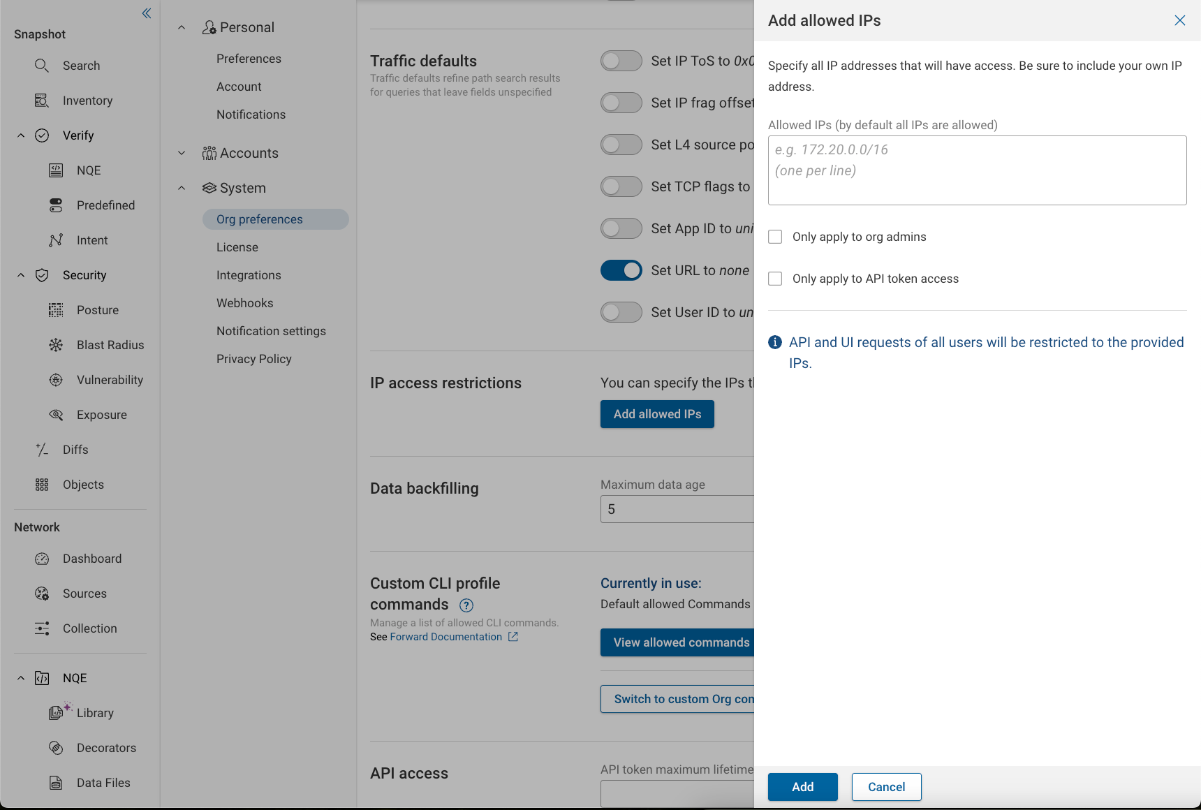
Task: Open the Blast Radius security panel
Action: pyautogui.click(x=56, y=344)
